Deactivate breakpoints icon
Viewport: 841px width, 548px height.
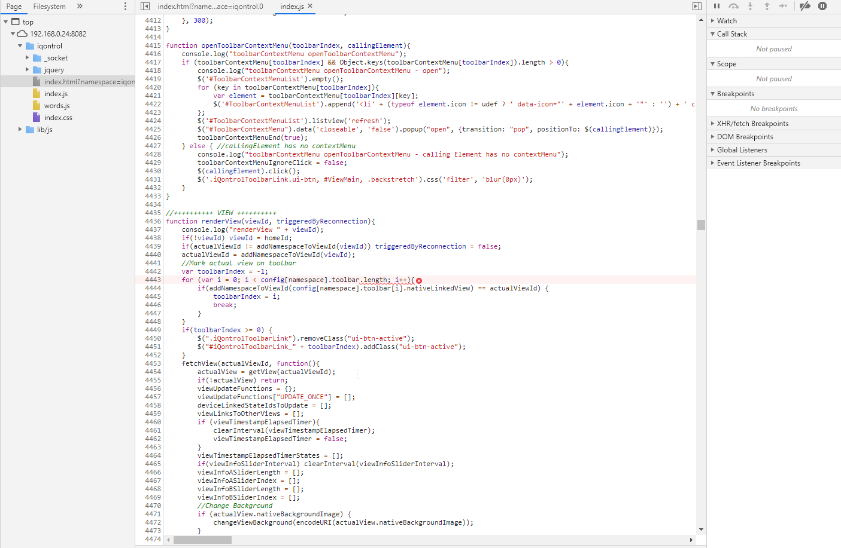click(805, 6)
